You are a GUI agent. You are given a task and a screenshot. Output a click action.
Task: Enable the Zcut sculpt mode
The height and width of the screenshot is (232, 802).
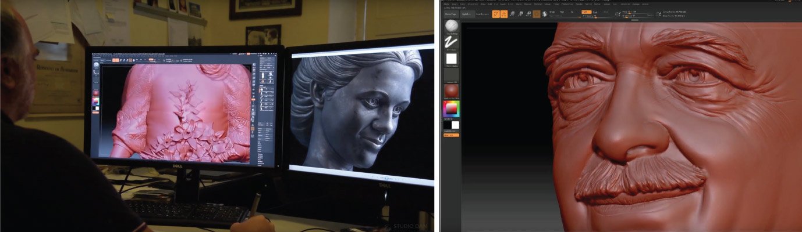coord(606,12)
